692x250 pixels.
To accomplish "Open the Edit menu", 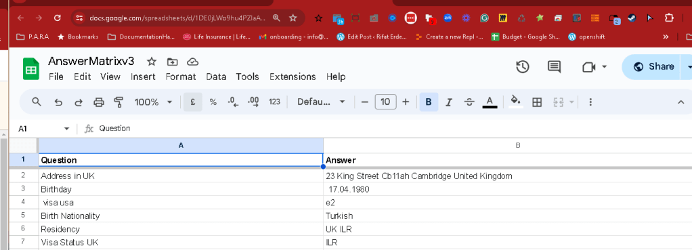I will pyautogui.click(x=82, y=76).
